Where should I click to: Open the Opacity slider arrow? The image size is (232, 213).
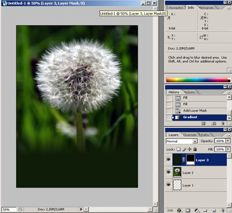[228, 141]
